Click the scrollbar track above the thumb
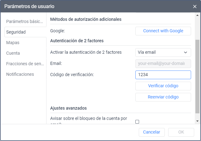 [x=198, y=28]
